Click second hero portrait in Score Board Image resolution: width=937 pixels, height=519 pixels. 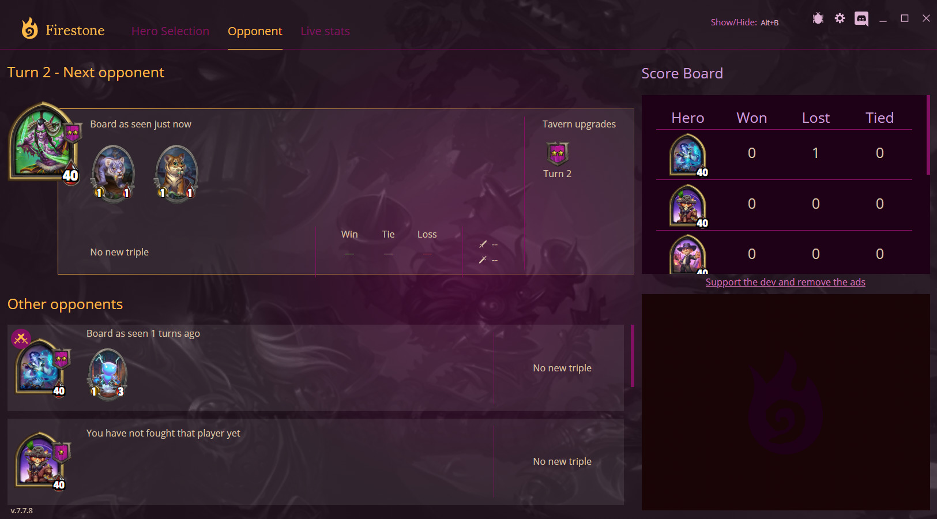[688, 205]
